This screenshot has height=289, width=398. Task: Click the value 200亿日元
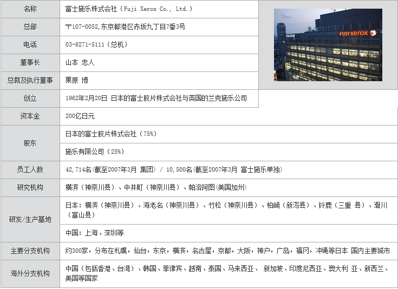pyautogui.click(x=80, y=116)
